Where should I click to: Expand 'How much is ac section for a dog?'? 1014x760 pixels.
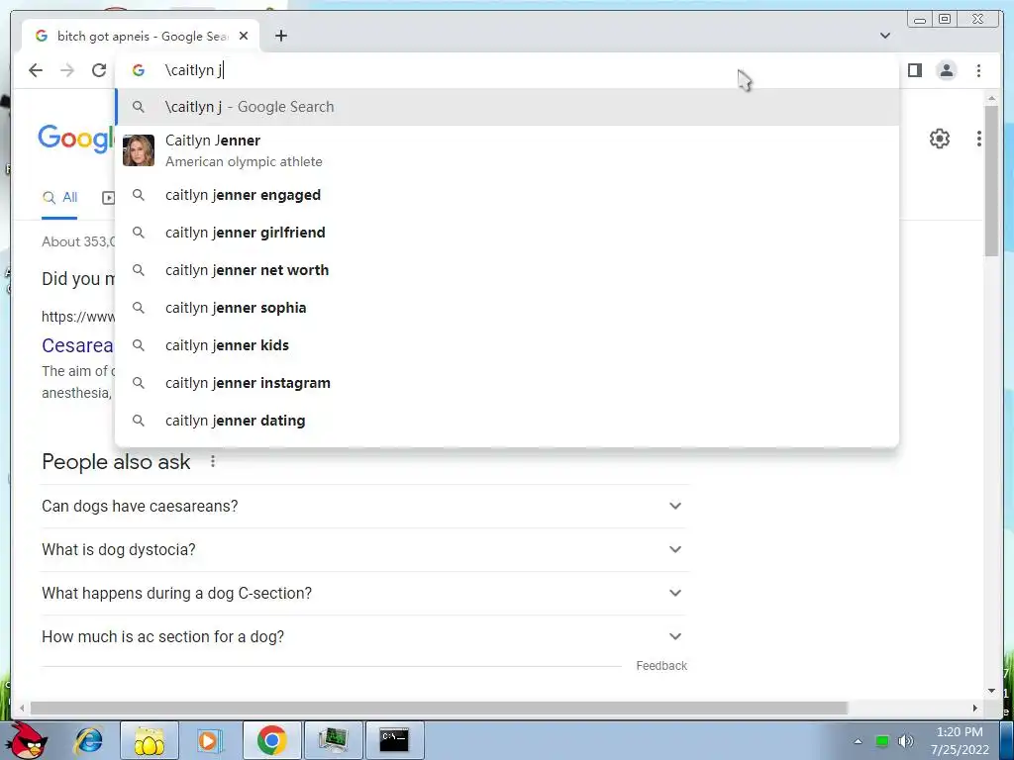click(363, 636)
